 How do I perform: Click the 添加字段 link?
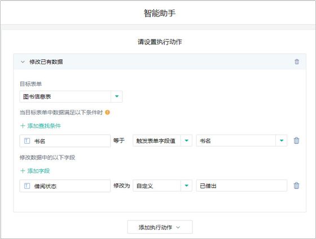point(38,171)
